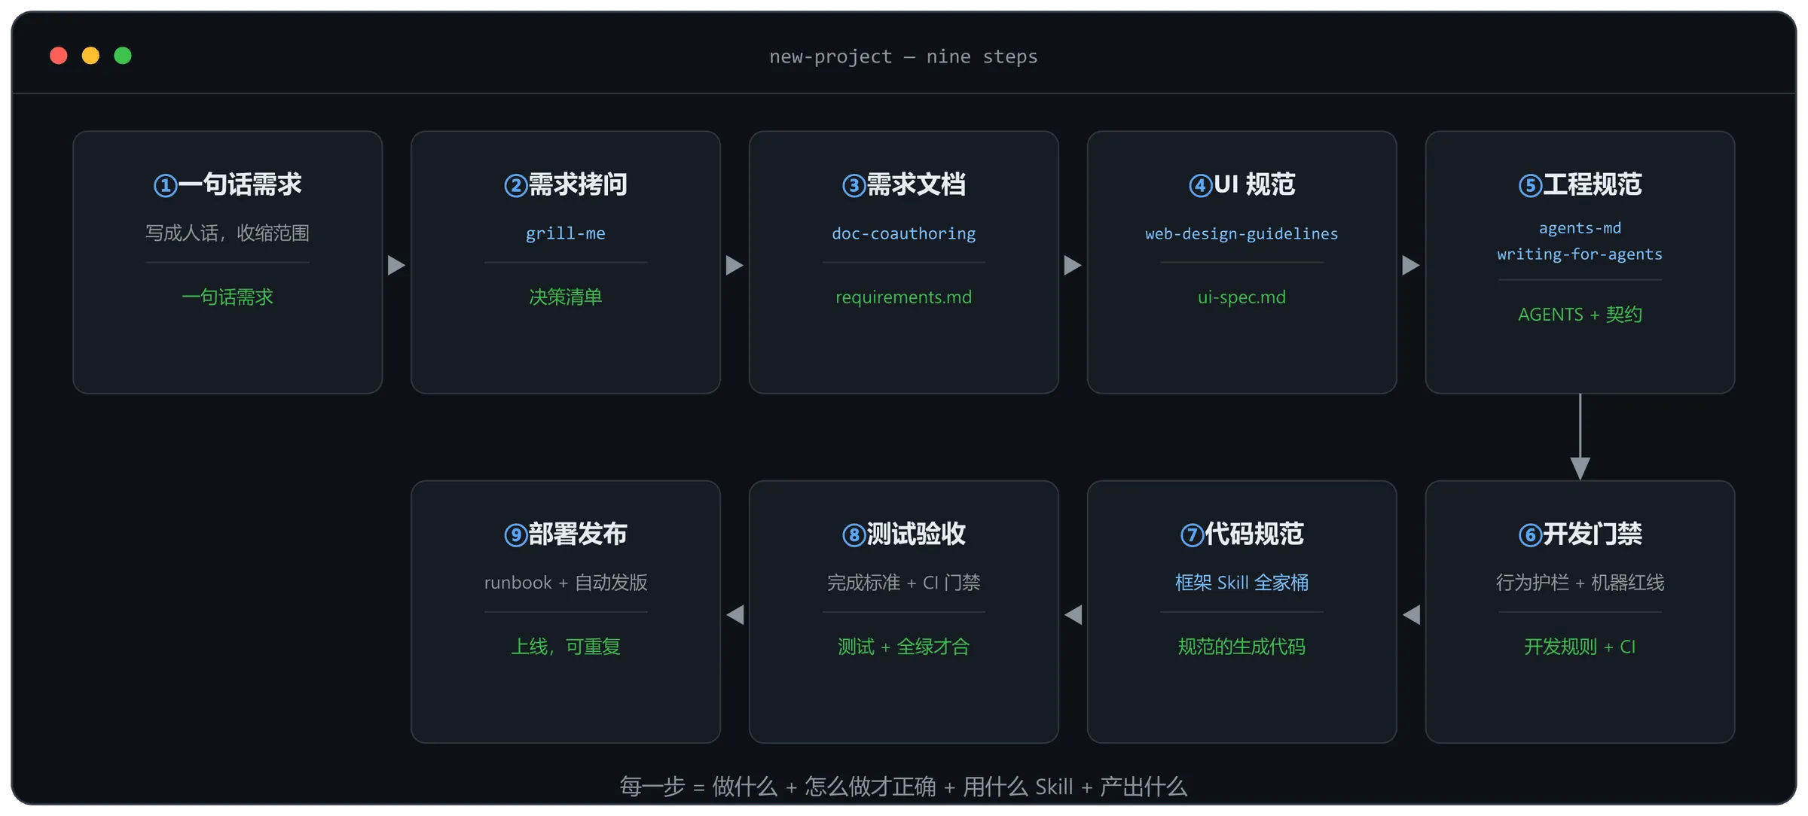Select the ⑦代码规范 heading
Screen dimensions: 1808x816
pyautogui.click(x=1242, y=534)
